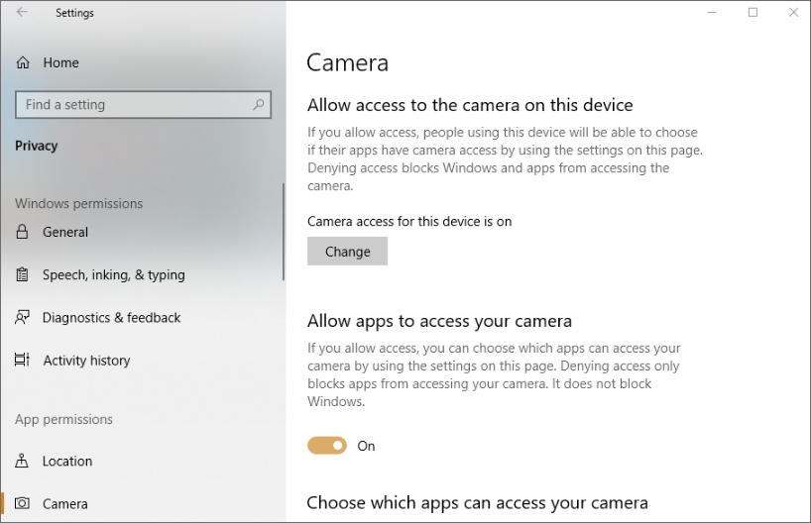Image resolution: width=811 pixels, height=523 pixels.
Task: Select the General lock icon
Action: [22, 232]
